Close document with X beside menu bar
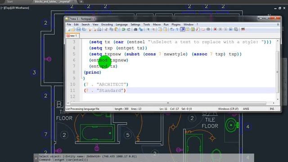 (x=278, y=24)
